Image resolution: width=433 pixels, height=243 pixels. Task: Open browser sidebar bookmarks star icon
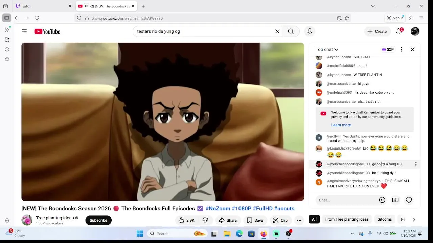coord(7,59)
